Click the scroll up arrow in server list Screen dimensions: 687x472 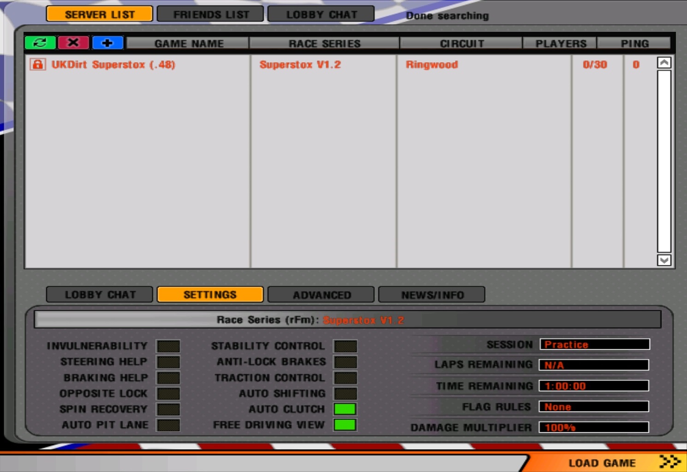(x=664, y=63)
